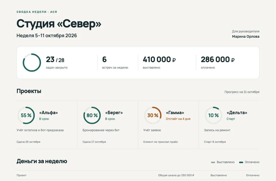This screenshot has height=181, width=276.
Task: Click the Выставлено legend label
Action: click(x=226, y=162)
